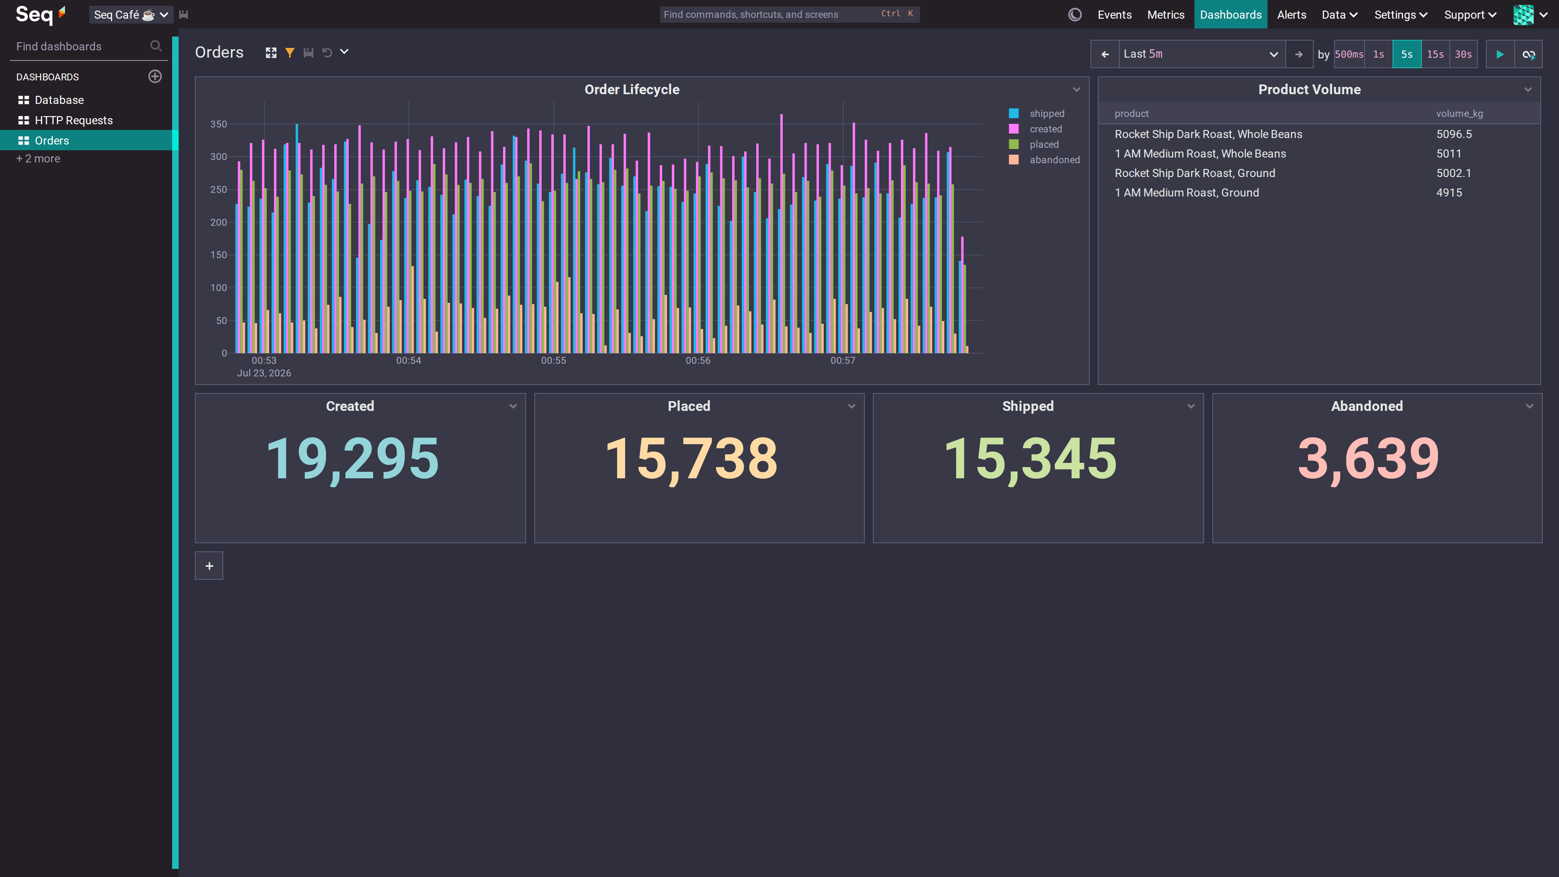Select Rocket Ship Dark Roast, Whole Beans row
This screenshot has width=1559, height=877.
(1319, 134)
